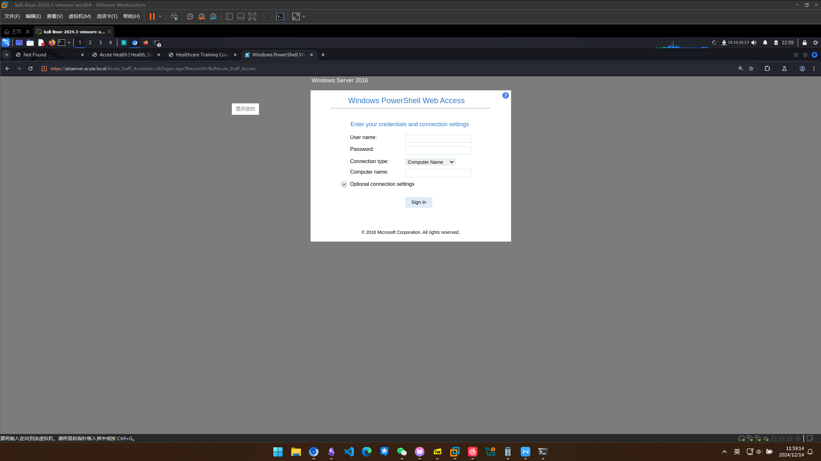Click the 显示空白 button
This screenshot has width=821, height=461.
[x=245, y=109]
